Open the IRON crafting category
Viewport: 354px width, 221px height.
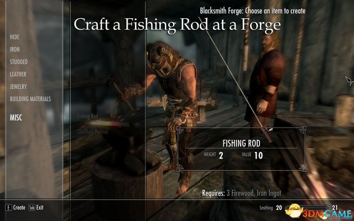15,49
